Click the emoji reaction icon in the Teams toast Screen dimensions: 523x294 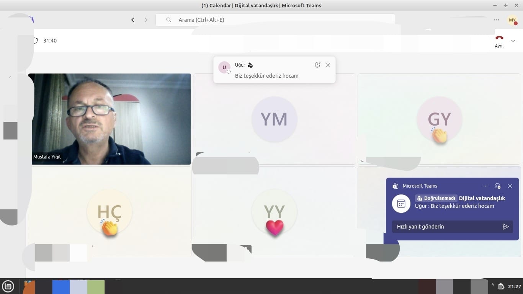tap(498, 186)
